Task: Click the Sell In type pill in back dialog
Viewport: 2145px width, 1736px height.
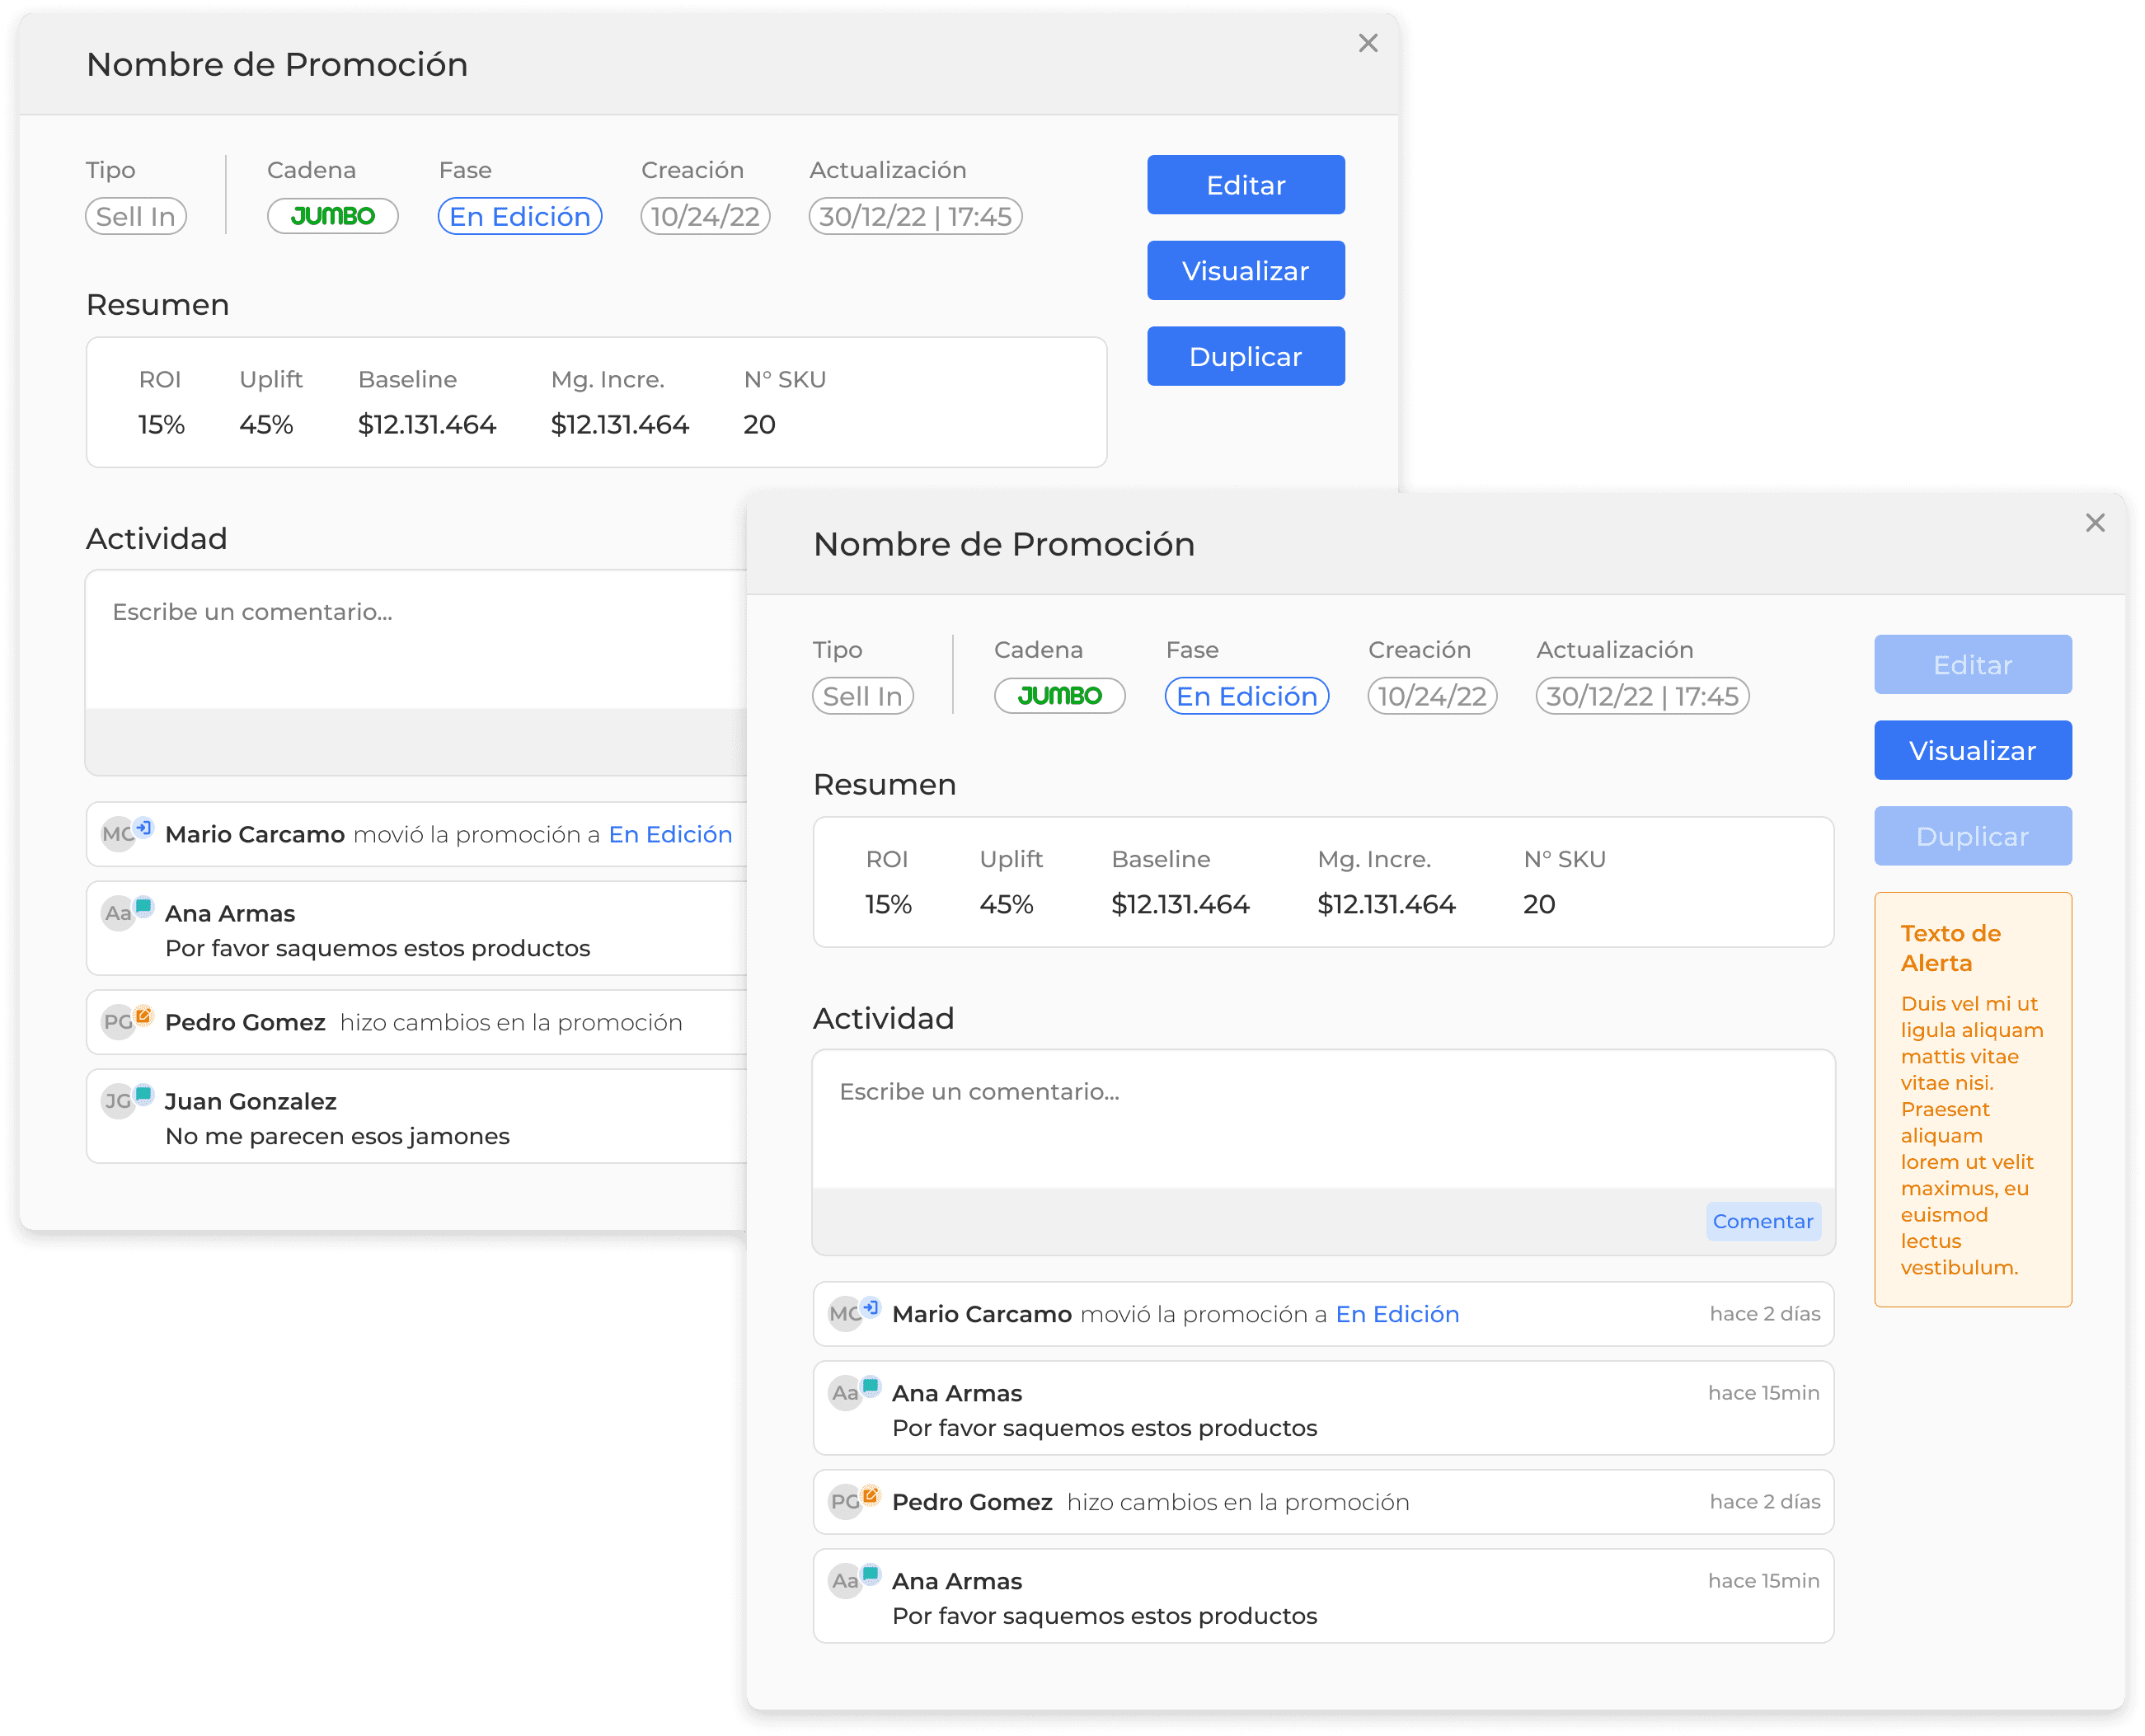Action: click(136, 216)
